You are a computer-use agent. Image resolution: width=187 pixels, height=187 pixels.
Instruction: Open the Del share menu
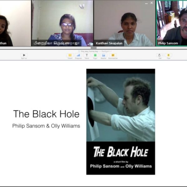pos(160,55)
